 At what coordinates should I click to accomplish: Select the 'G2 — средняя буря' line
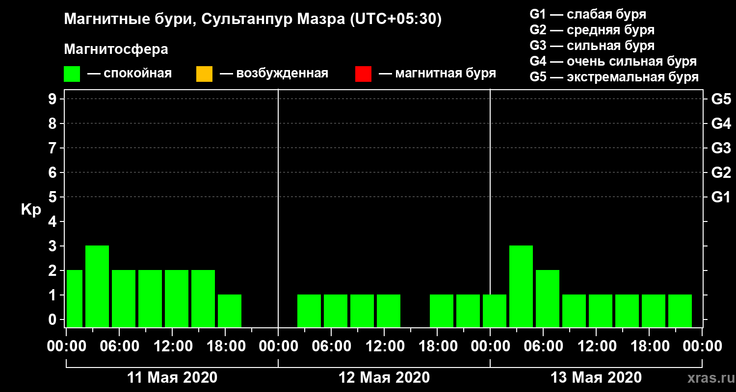592,30
